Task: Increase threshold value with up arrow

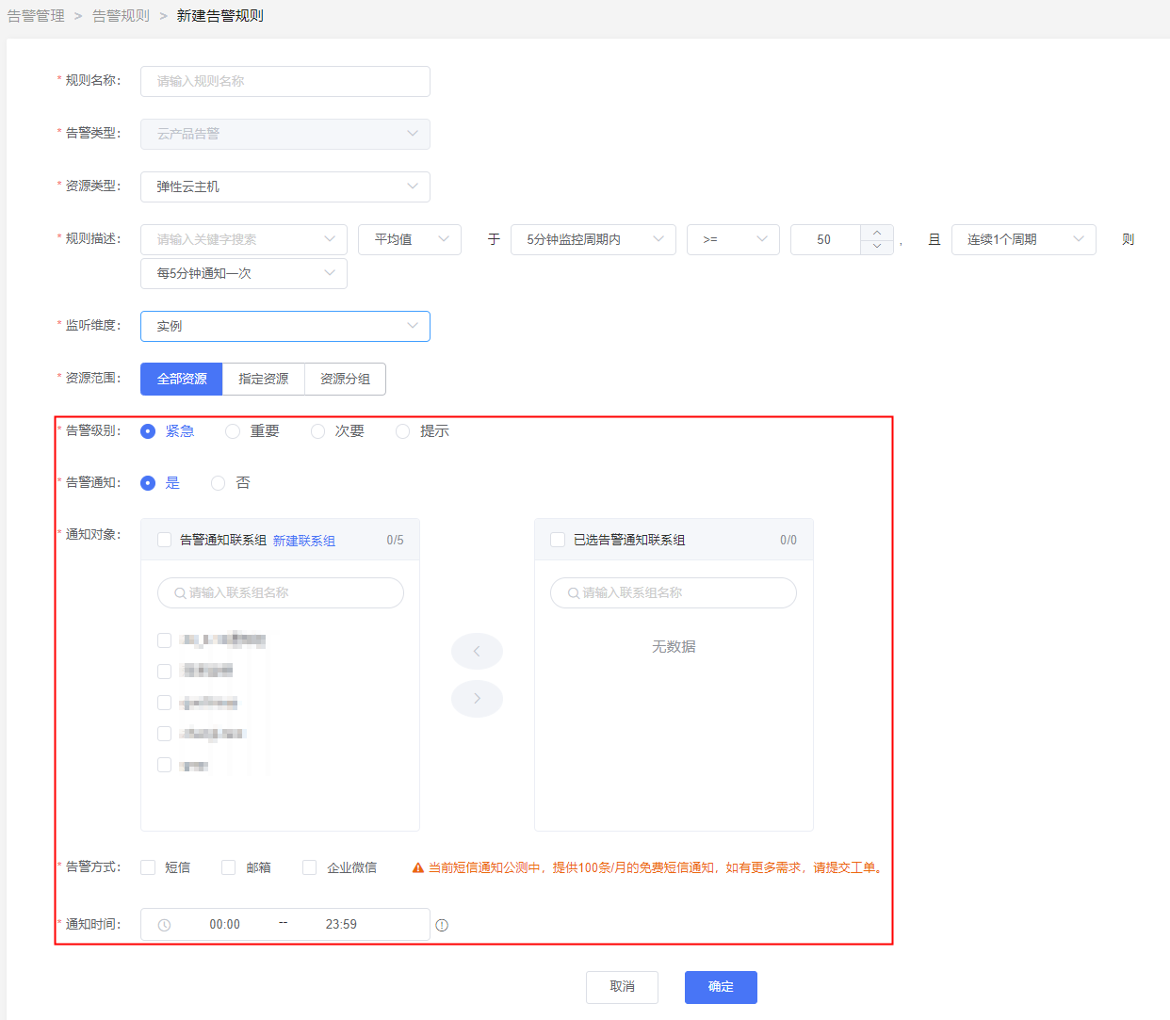Action: tap(877, 233)
